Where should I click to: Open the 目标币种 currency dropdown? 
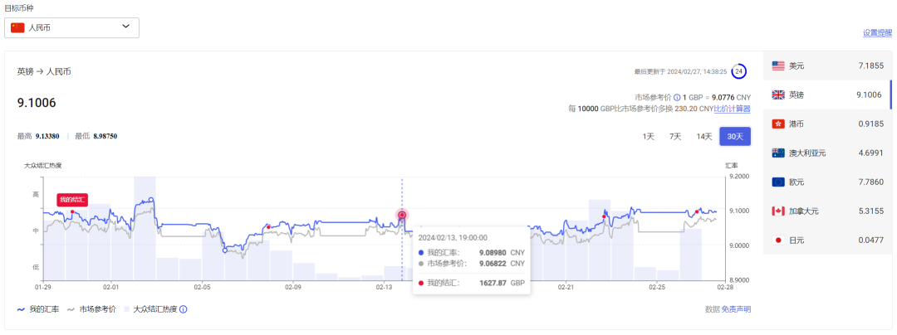pos(71,27)
